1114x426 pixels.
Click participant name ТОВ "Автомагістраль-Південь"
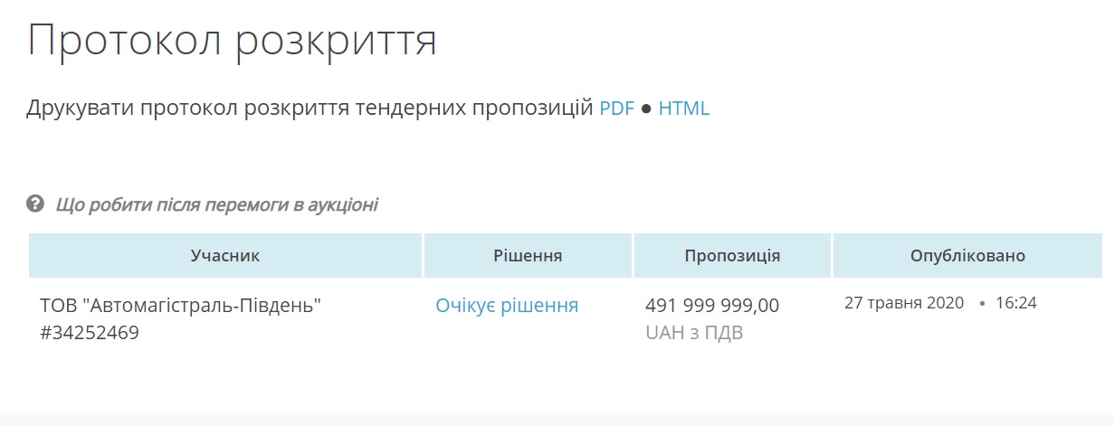pyautogui.click(x=181, y=306)
